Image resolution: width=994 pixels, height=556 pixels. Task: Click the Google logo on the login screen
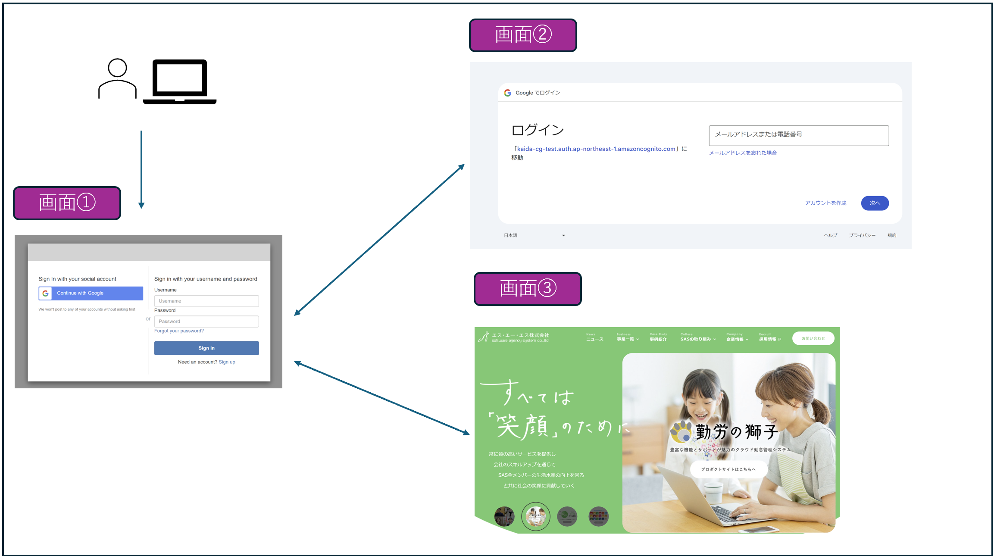click(507, 92)
